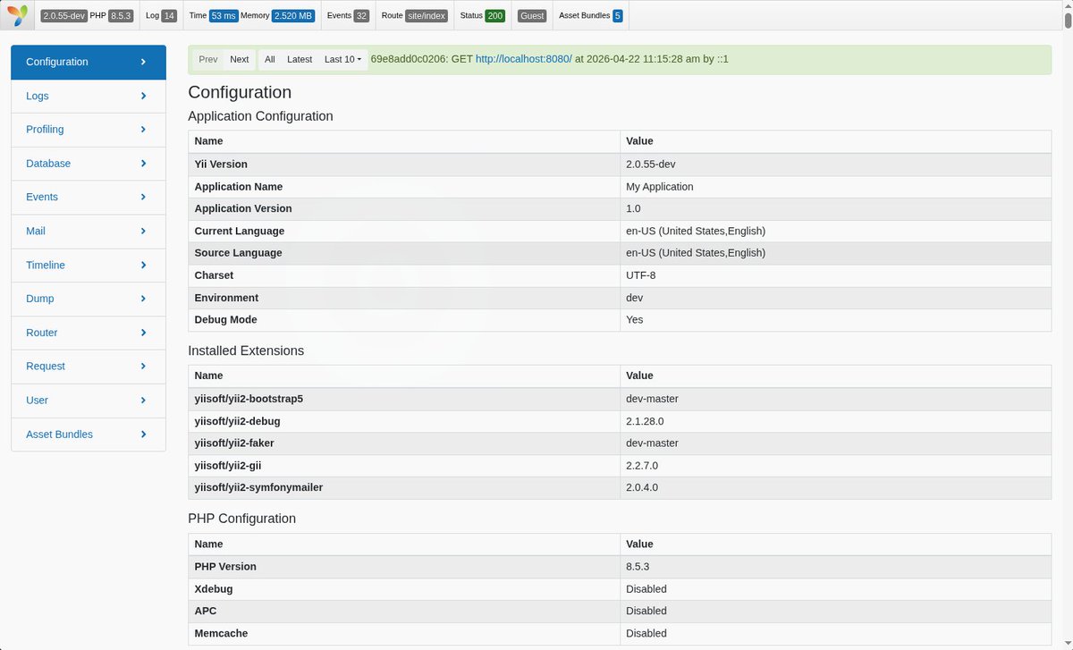Open the Request panel

coord(89,366)
